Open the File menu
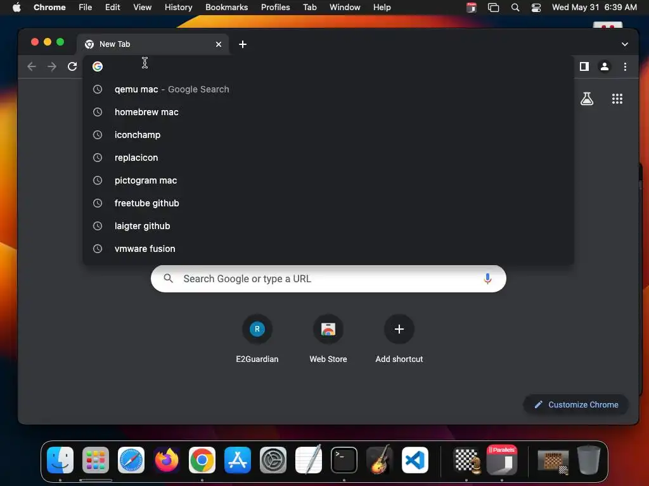The height and width of the screenshot is (486, 649). coord(86,8)
